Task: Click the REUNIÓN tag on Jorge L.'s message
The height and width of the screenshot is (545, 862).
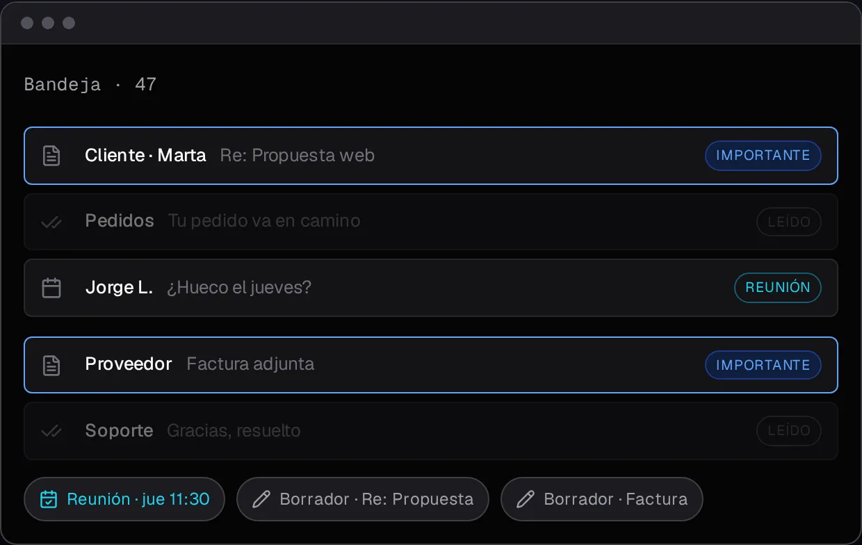Action: click(778, 288)
